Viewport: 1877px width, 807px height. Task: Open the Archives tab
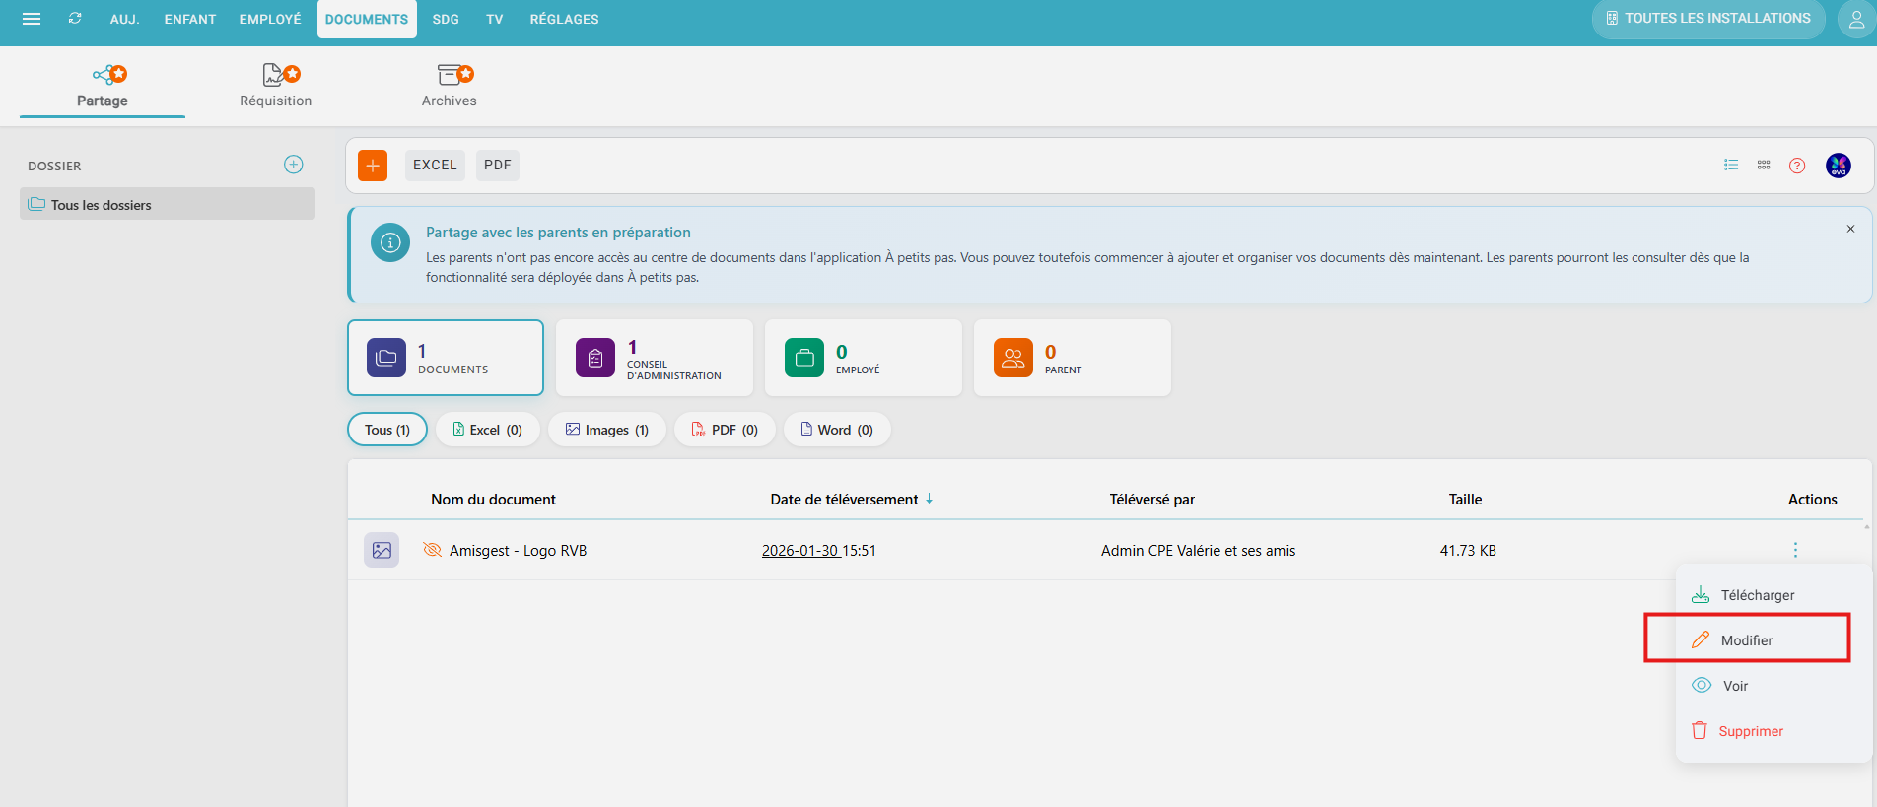[450, 86]
